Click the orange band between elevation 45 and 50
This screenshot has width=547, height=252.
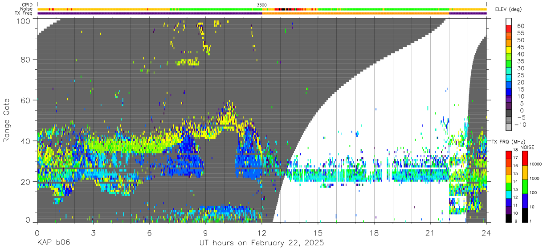click(509, 44)
